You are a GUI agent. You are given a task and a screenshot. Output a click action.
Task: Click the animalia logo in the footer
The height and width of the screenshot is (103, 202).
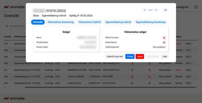[x=14, y=98]
